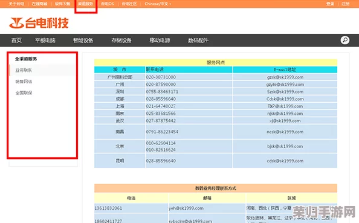Select 数码配件 in main navigation
The image size is (359, 223).
tap(198, 40)
